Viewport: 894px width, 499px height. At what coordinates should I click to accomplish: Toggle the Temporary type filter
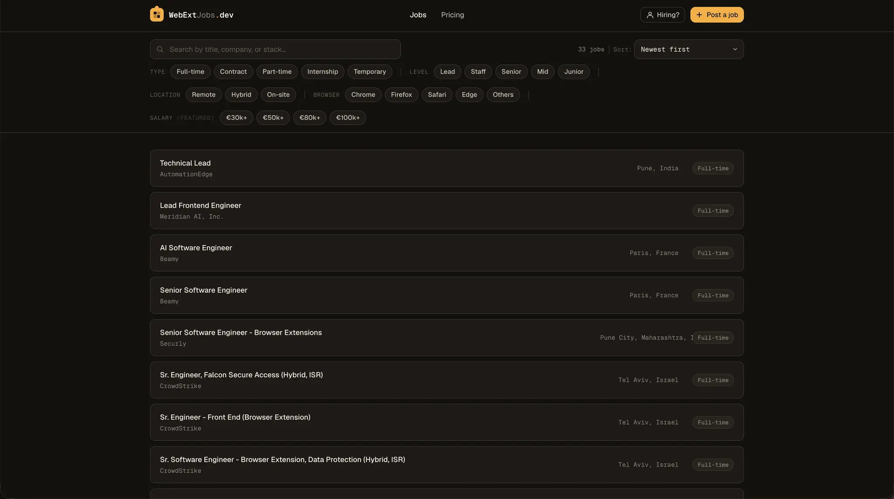click(x=370, y=72)
